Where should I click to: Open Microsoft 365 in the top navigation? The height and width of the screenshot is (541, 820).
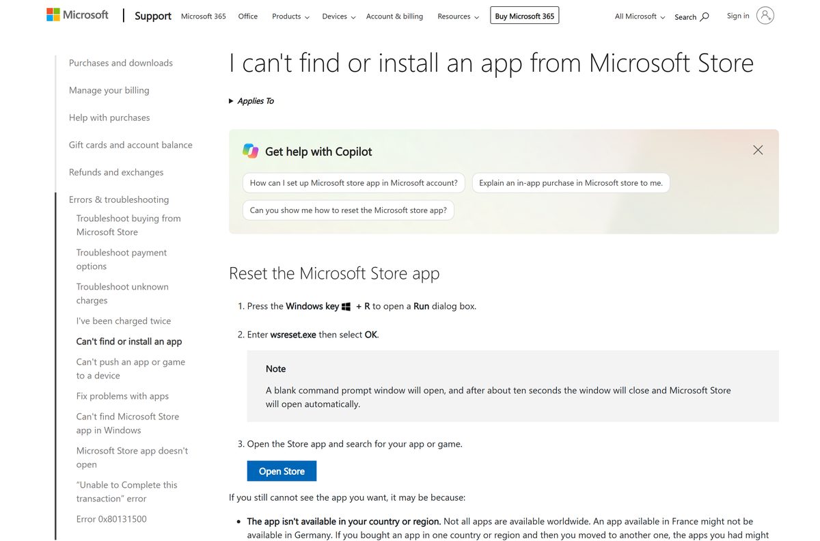click(x=204, y=16)
